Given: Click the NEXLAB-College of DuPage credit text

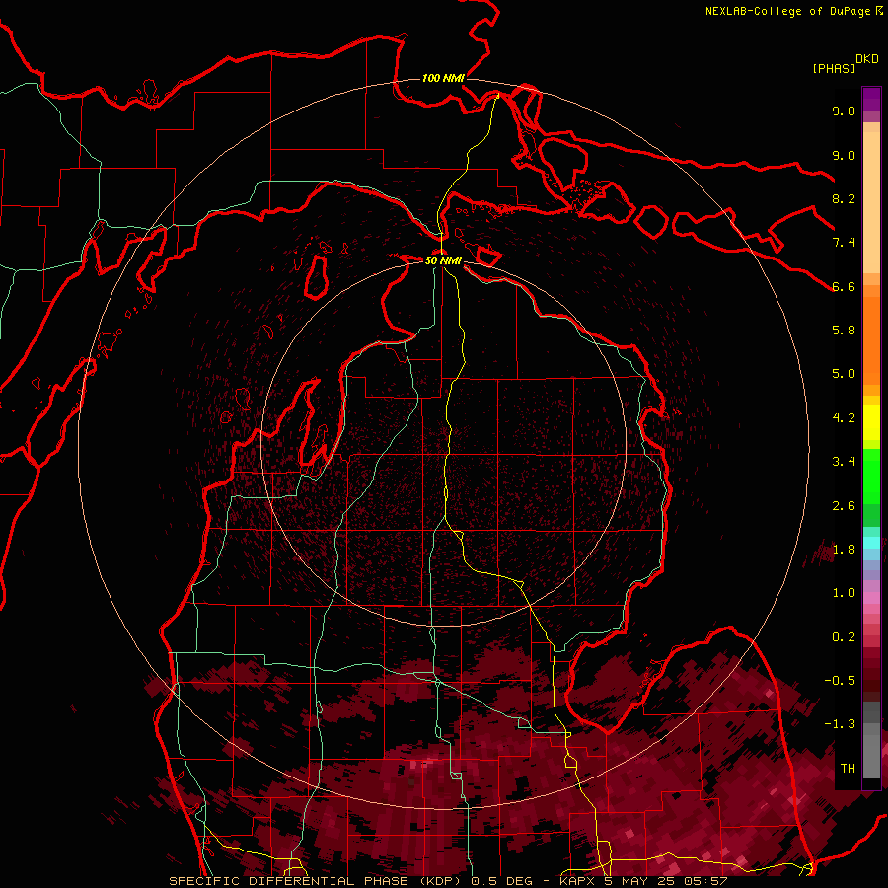Looking at the screenshot, I should tap(788, 11).
